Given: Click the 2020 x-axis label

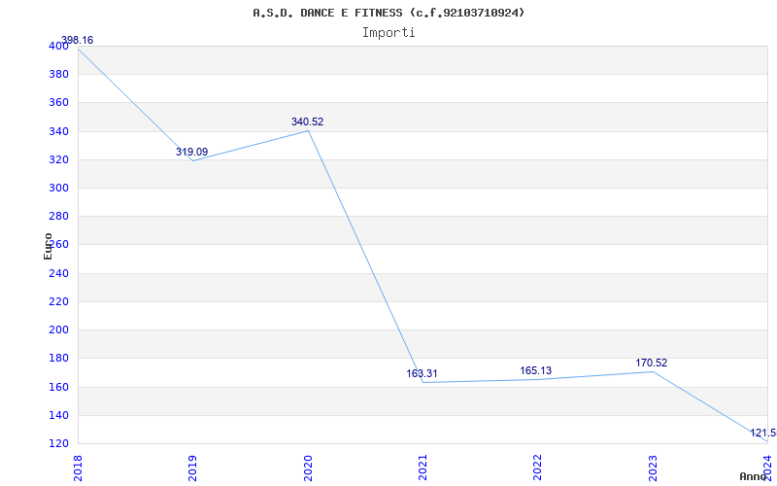Looking at the screenshot, I should pos(307,469).
